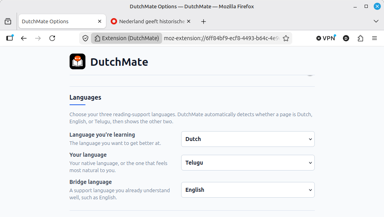The height and width of the screenshot is (217, 384).
Task: Click the DutchMate book logo icon
Action: tap(78, 61)
